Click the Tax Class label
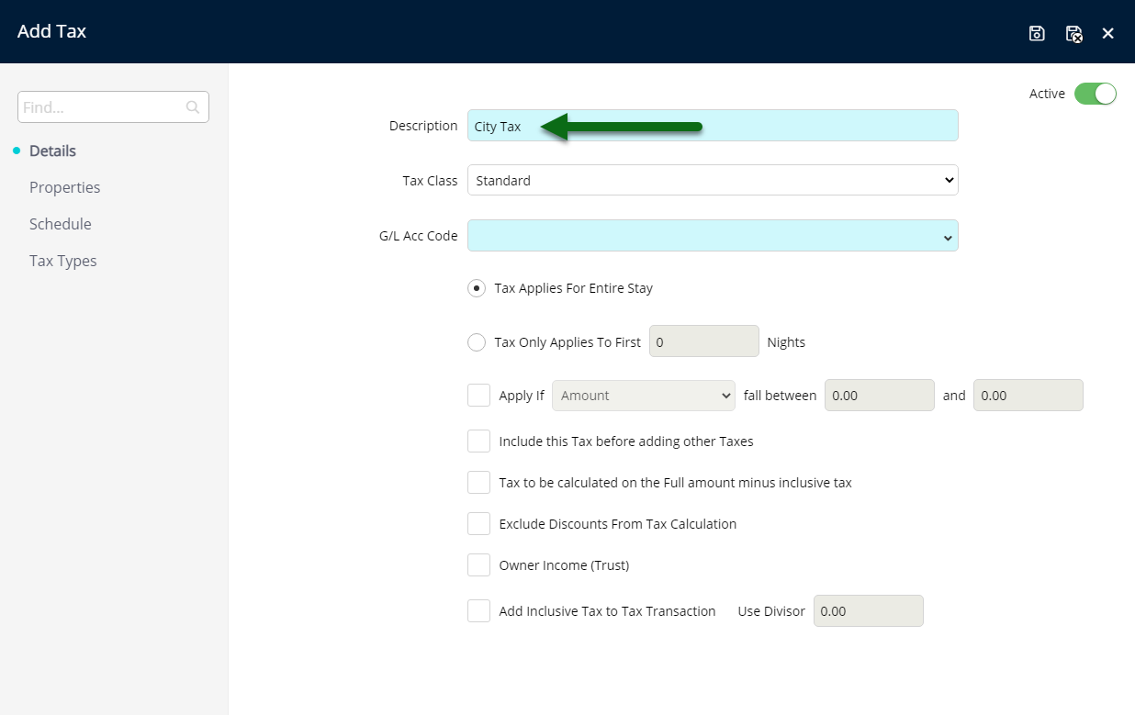The width and height of the screenshot is (1135, 715). 430,181
